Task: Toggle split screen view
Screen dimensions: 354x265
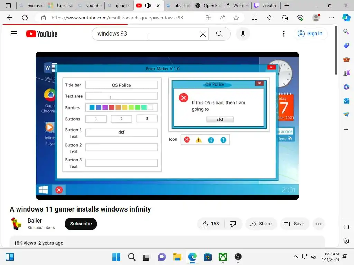Action: (254, 18)
